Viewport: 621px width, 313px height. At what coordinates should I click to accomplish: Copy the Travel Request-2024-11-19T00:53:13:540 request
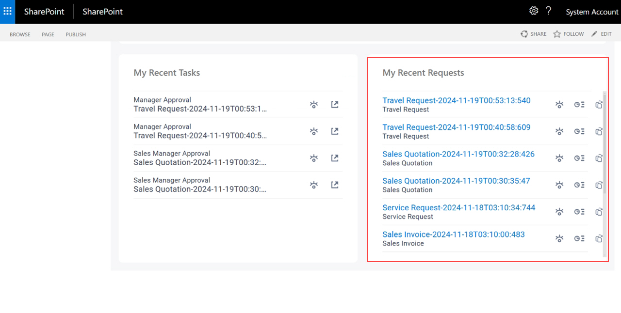(599, 104)
